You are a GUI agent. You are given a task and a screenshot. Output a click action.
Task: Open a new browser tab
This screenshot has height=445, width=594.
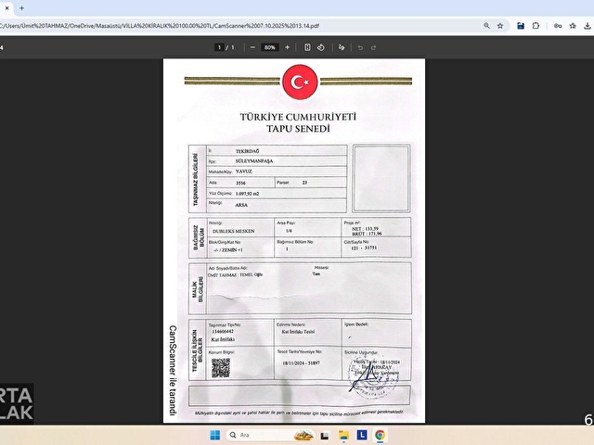click(x=21, y=7)
